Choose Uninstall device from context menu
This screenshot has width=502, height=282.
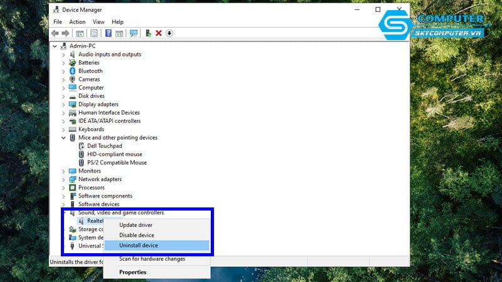pos(139,246)
